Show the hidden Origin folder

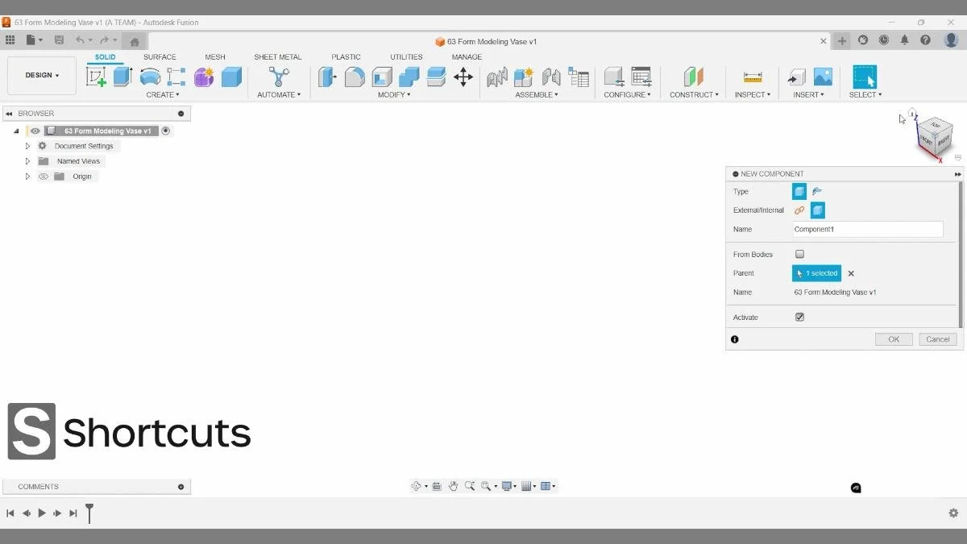(44, 176)
